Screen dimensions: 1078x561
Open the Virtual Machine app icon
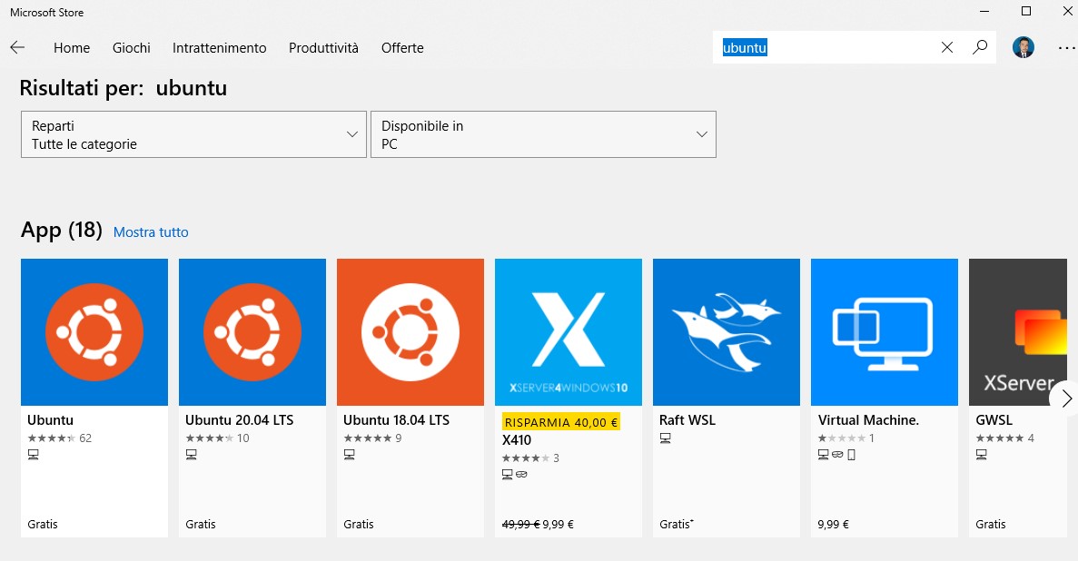pyautogui.click(x=885, y=332)
